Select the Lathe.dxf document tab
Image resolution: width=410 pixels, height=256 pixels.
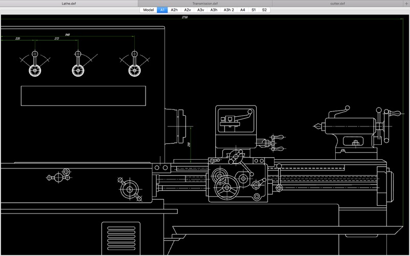[x=69, y=4]
